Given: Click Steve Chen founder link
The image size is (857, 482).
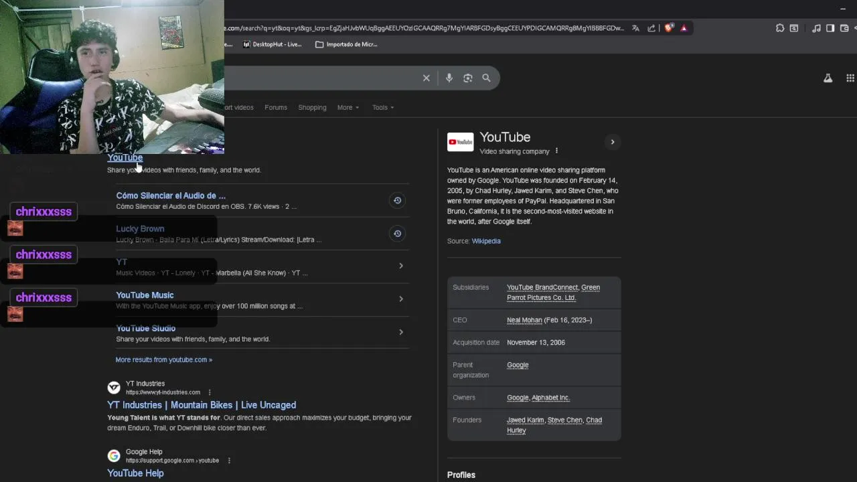Looking at the screenshot, I should click(x=565, y=420).
